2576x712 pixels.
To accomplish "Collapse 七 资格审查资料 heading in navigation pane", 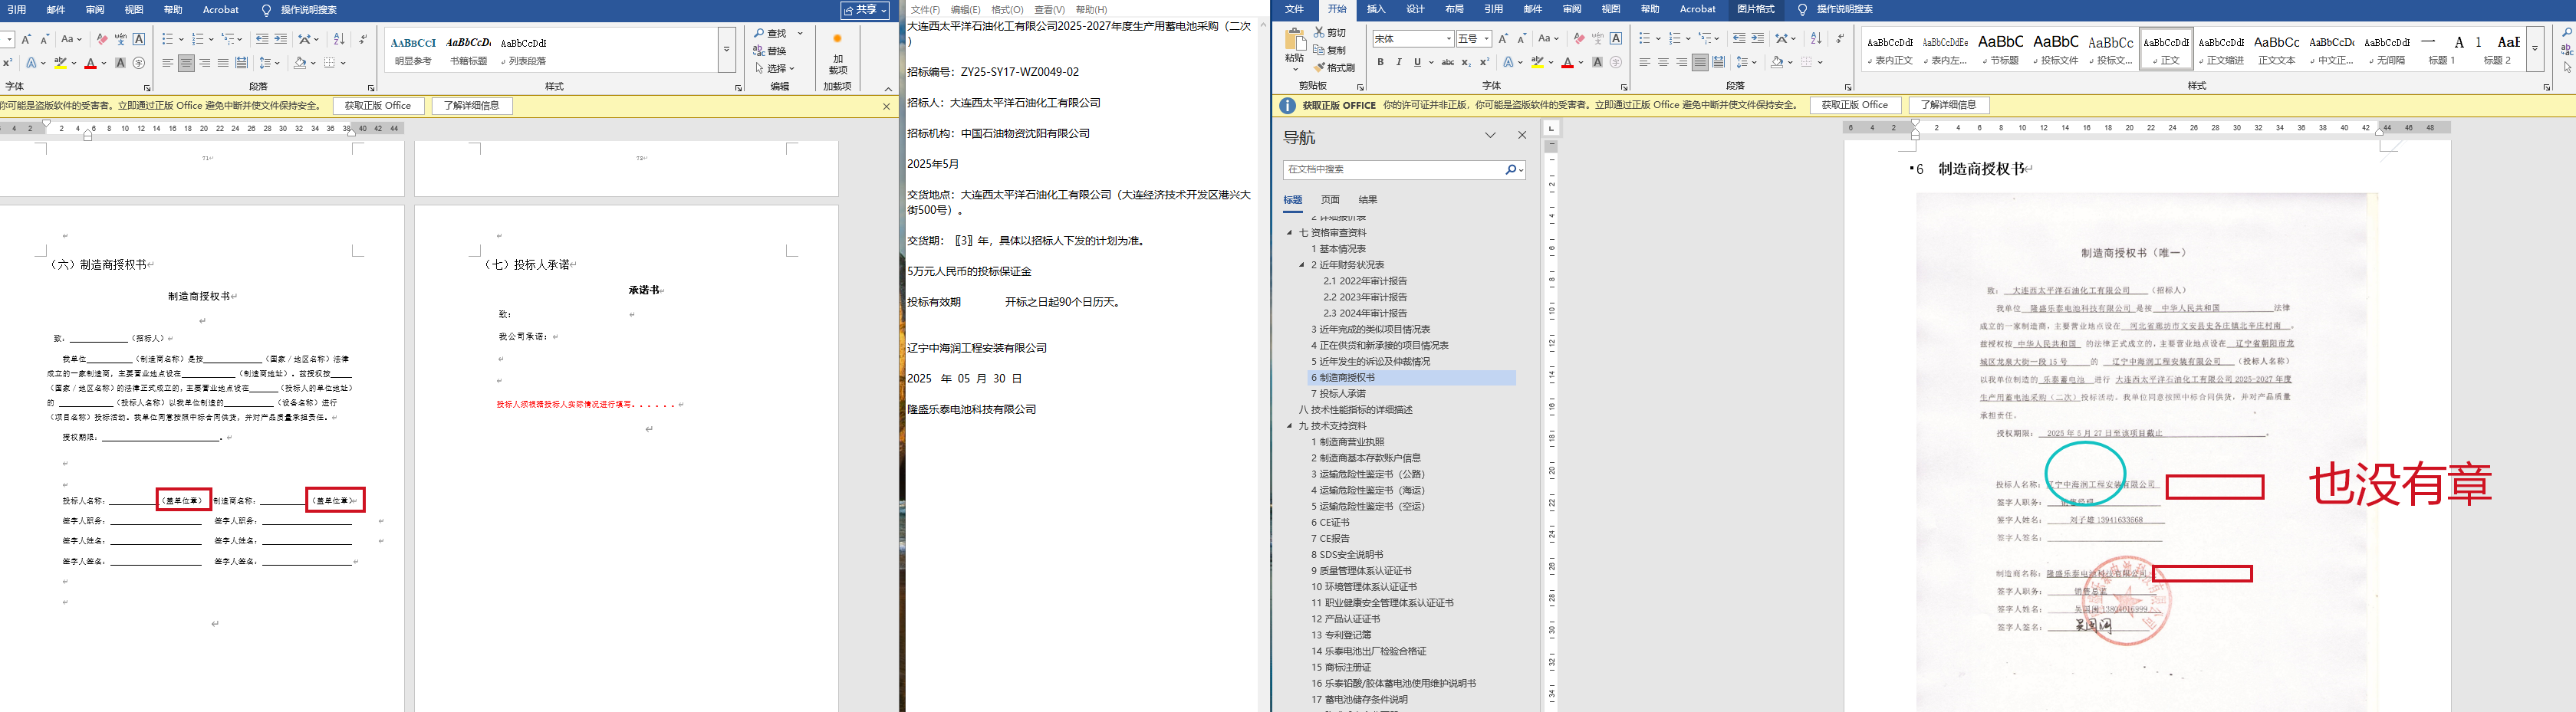I will pos(1290,233).
